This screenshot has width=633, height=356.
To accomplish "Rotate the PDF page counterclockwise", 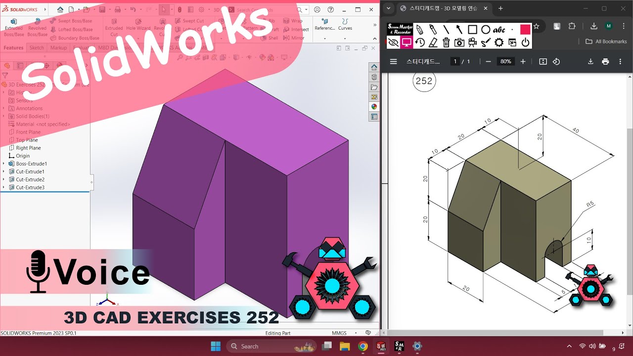I will 556,62.
